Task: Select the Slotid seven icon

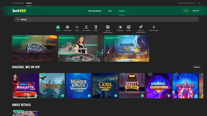Action: pos(96,27)
